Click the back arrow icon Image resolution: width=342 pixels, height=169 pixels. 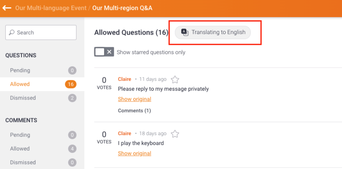pyautogui.click(x=7, y=8)
